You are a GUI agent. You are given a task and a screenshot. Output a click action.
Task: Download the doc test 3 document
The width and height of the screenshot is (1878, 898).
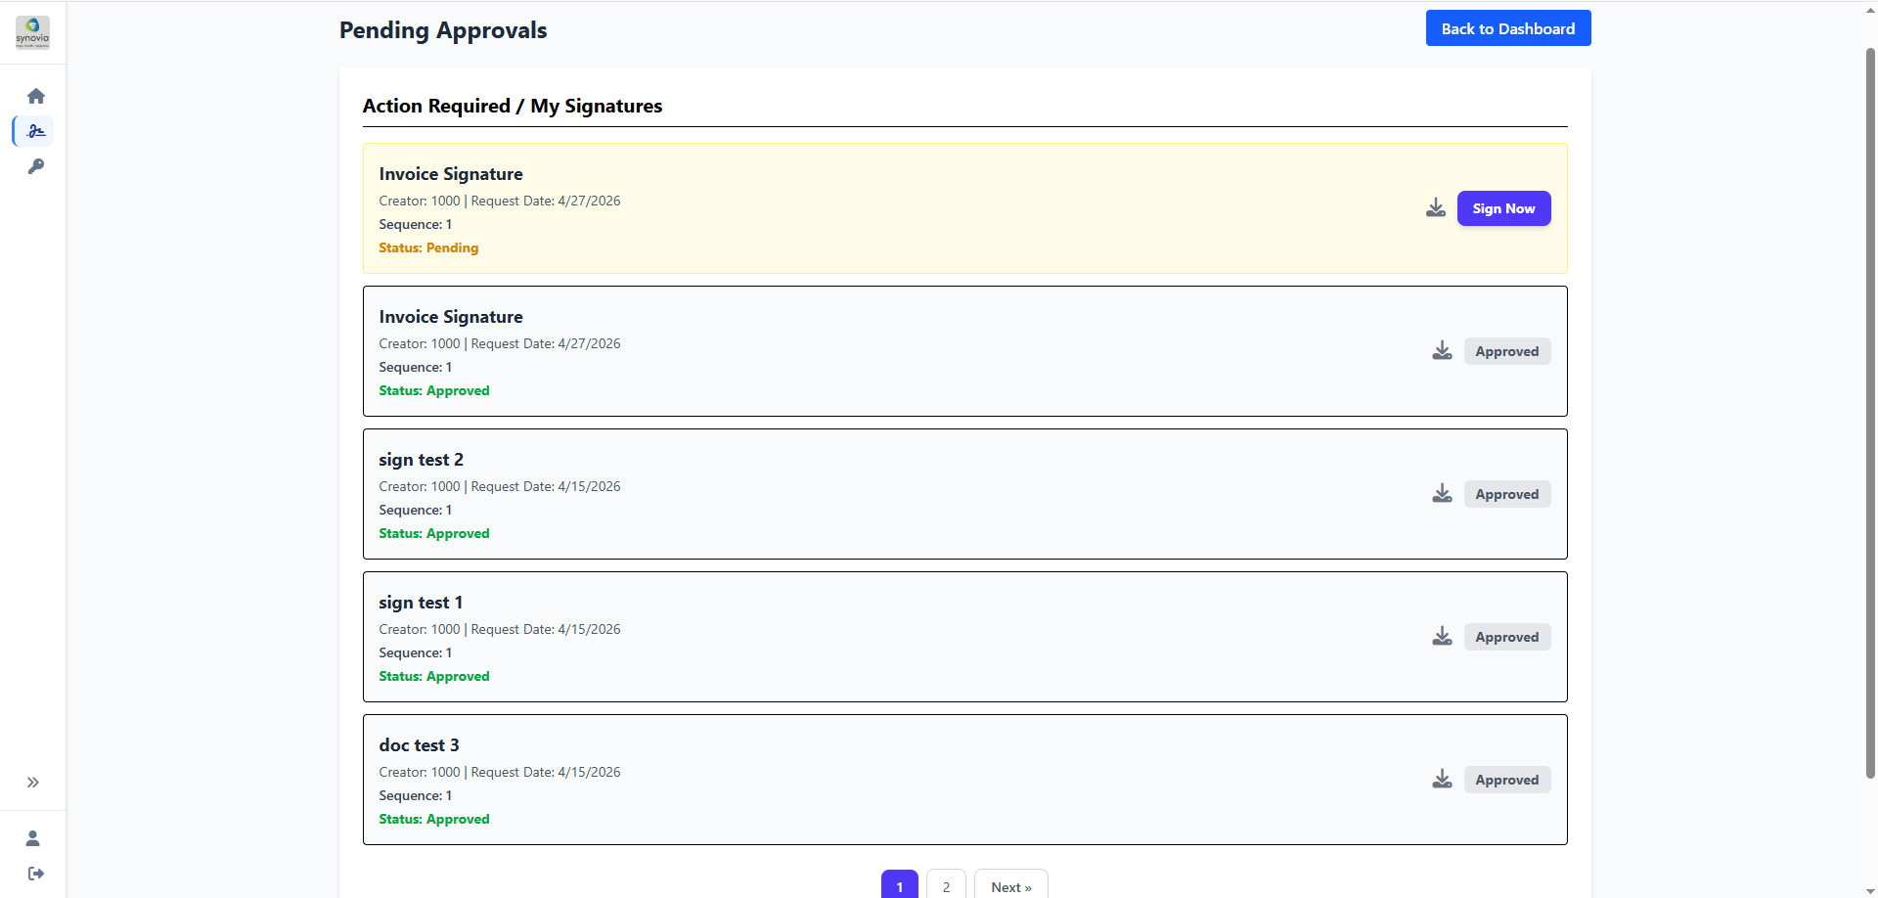pyautogui.click(x=1443, y=780)
